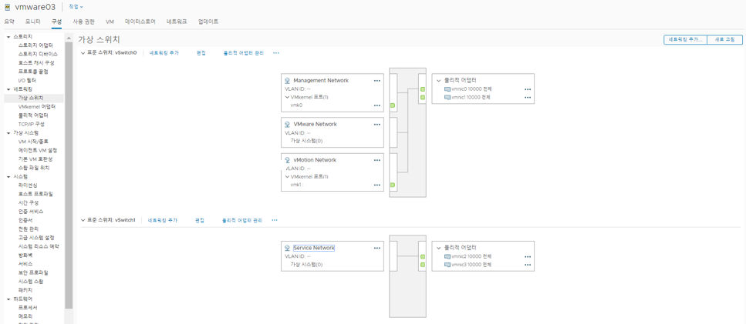Screen dimensions: 746x324
Task: Click the 네트워킹 추가... button at top right
Action: [686, 40]
